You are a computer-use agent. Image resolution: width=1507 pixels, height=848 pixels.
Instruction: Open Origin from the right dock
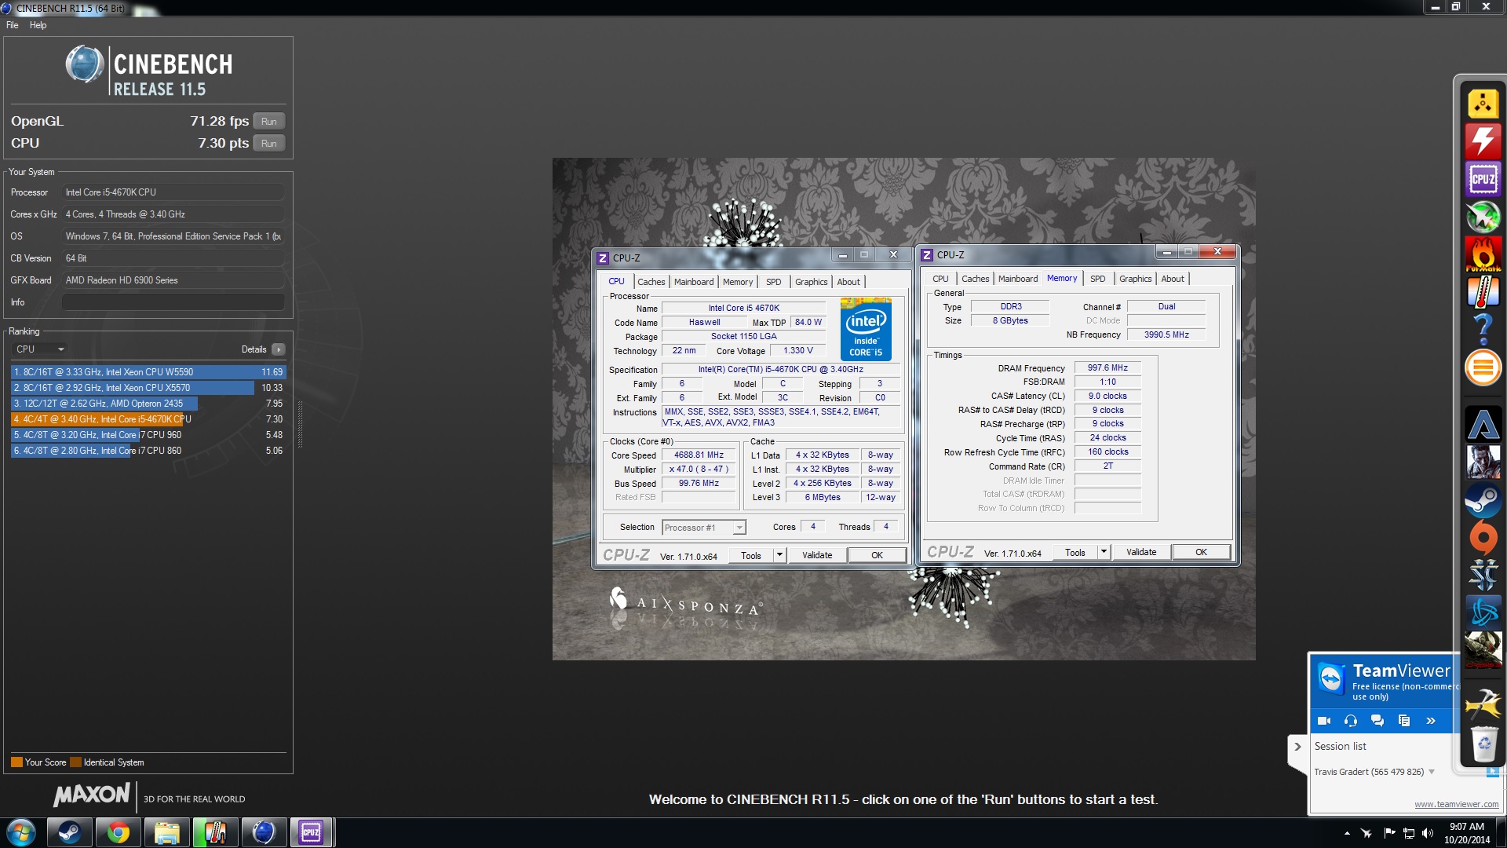point(1483,538)
